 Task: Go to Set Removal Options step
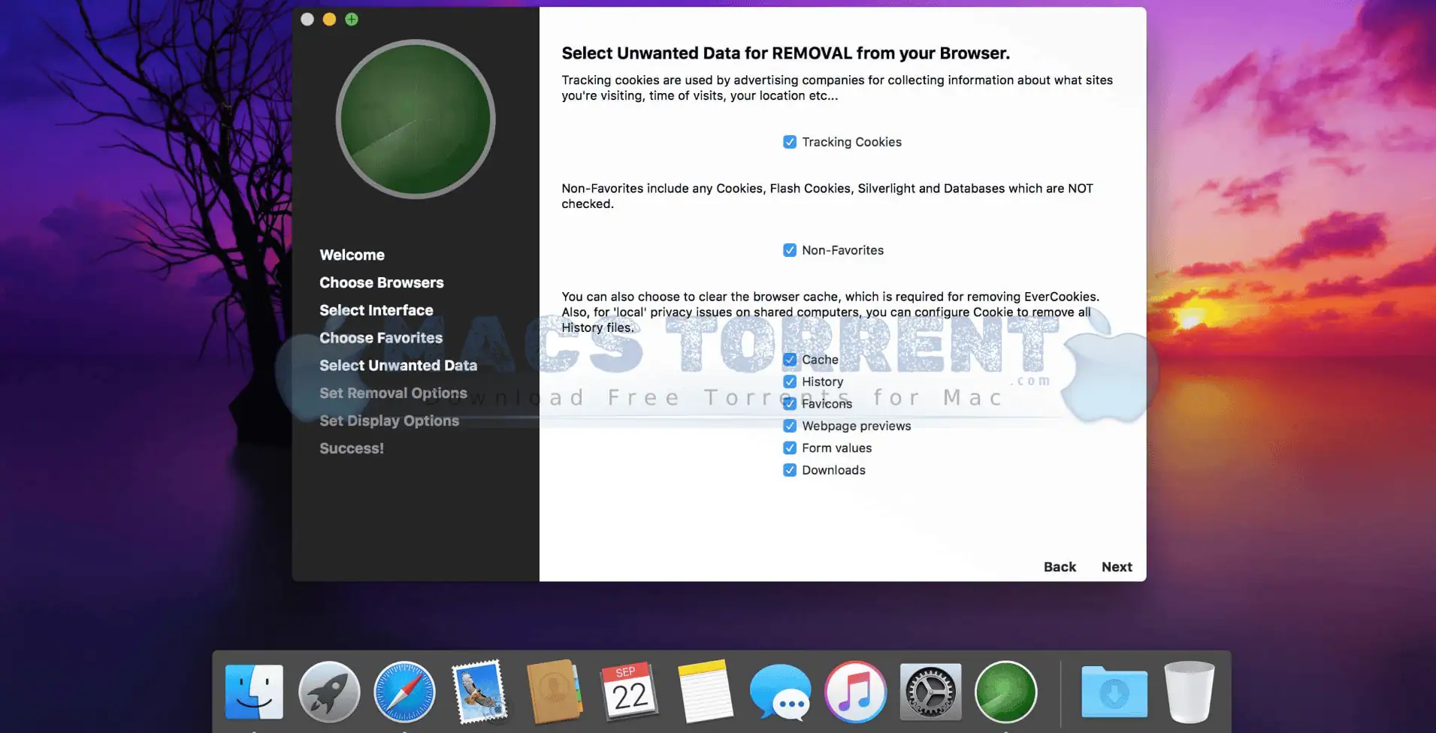[x=393, y=393]
